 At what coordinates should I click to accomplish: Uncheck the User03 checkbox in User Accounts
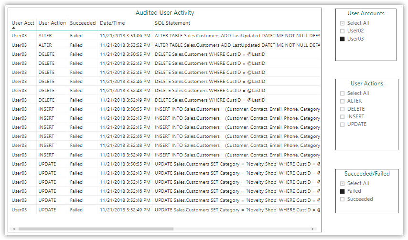342,39
